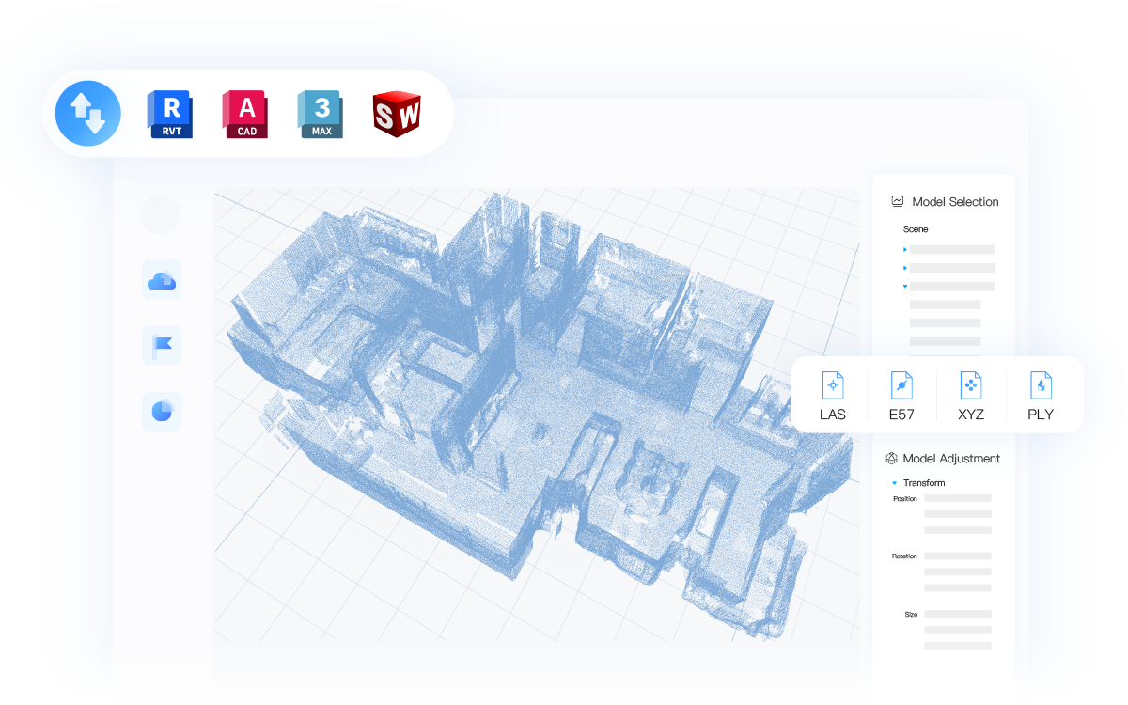Select the 3ds Max icon
The width and height of the screenshot is (1128, 705).
coord(321,115)
